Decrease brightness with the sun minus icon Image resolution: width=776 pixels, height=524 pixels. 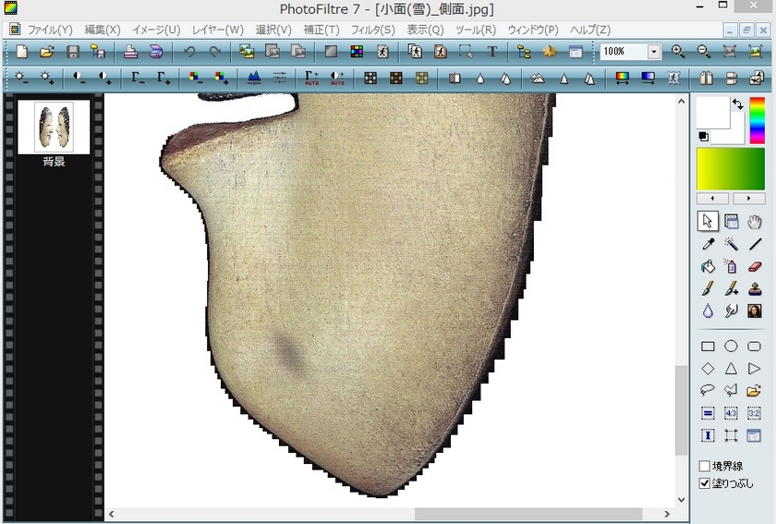click(x=22, y=78)
